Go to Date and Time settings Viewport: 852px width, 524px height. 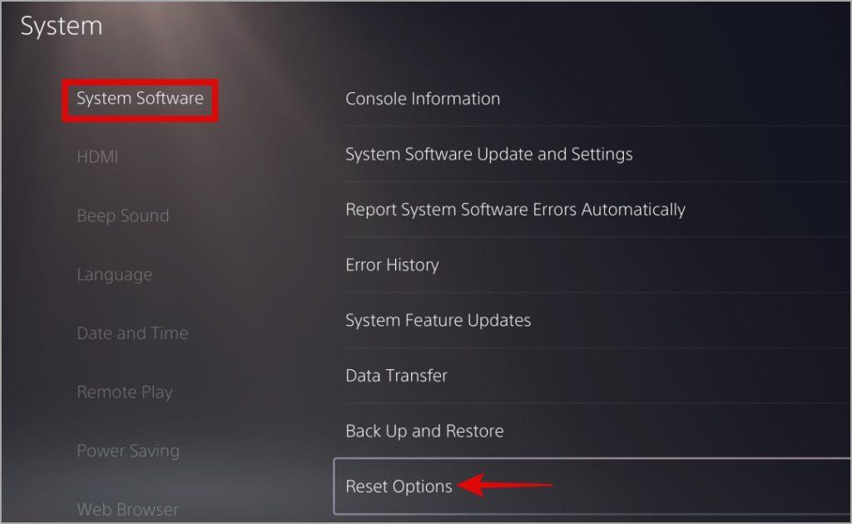(132, 333)
